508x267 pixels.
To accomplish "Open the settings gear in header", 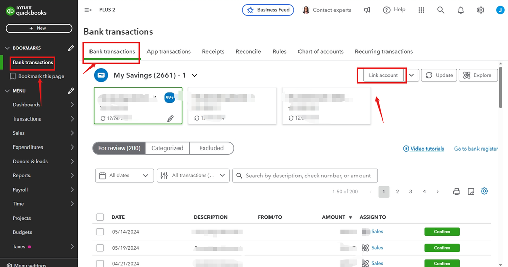I will click(481, 10).
